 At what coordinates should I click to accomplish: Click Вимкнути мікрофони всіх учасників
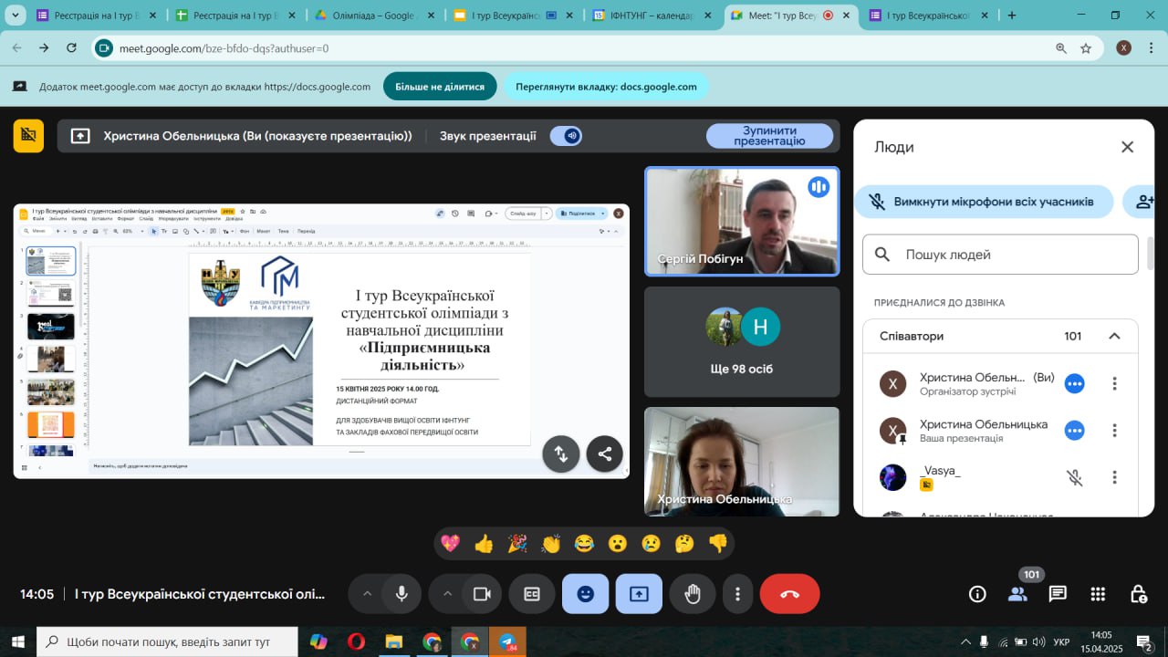(x=985, y=202)
